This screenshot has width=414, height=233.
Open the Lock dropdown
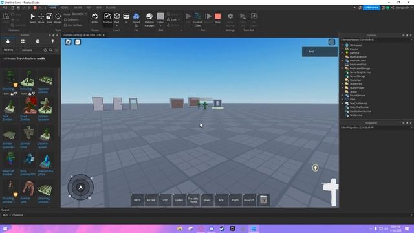(174, 20)
